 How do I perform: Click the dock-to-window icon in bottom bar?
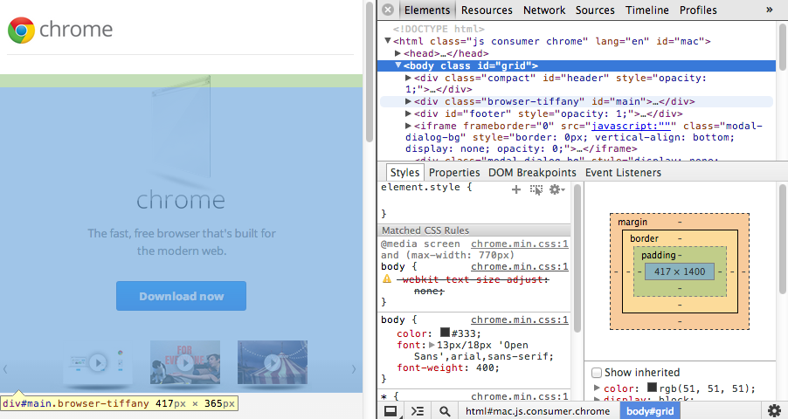pyautogui.click(x=391, y=411)
